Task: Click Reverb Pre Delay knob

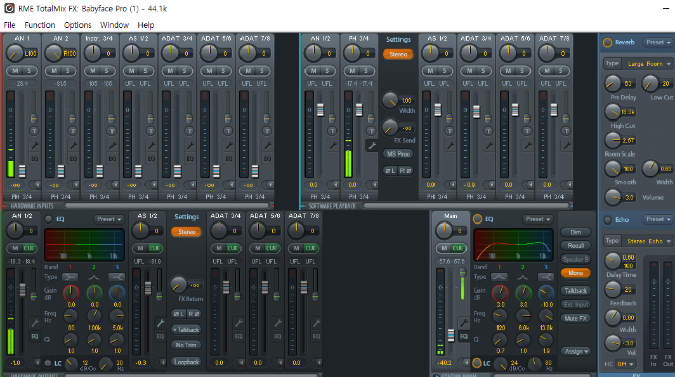Action: (x=612, y=84)
